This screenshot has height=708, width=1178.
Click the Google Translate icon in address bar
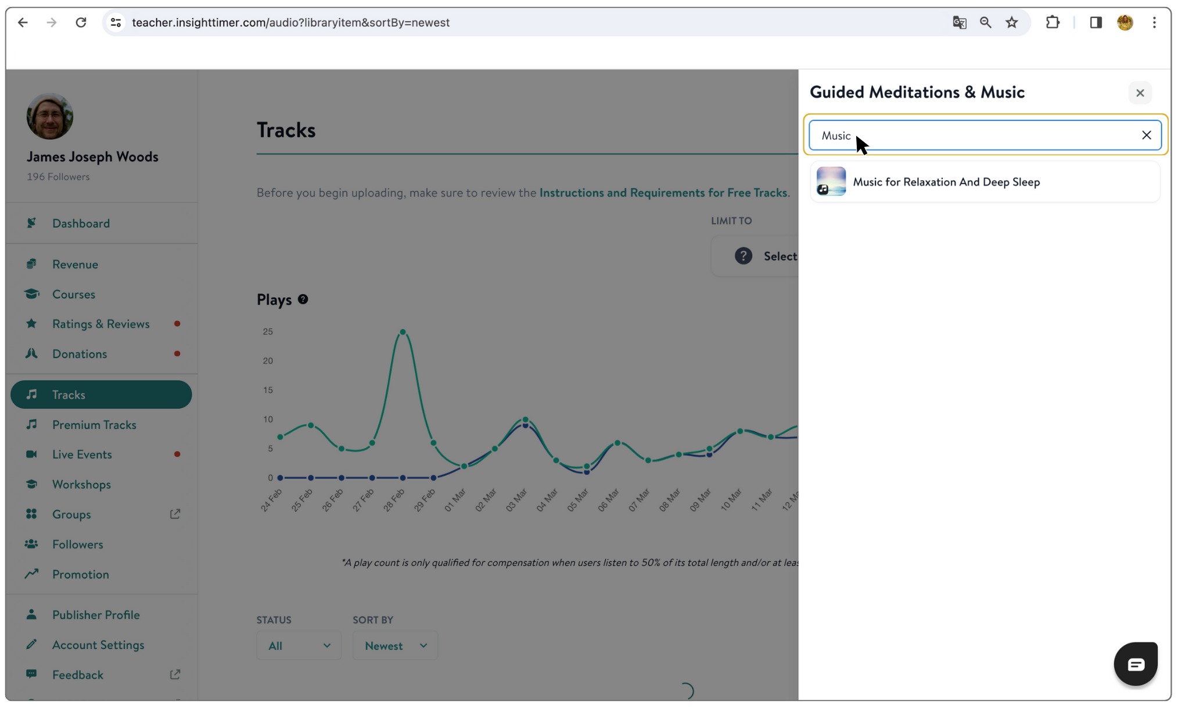point(959,23)
